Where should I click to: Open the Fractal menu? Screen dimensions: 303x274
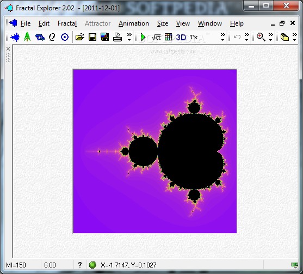coord(67,23)
